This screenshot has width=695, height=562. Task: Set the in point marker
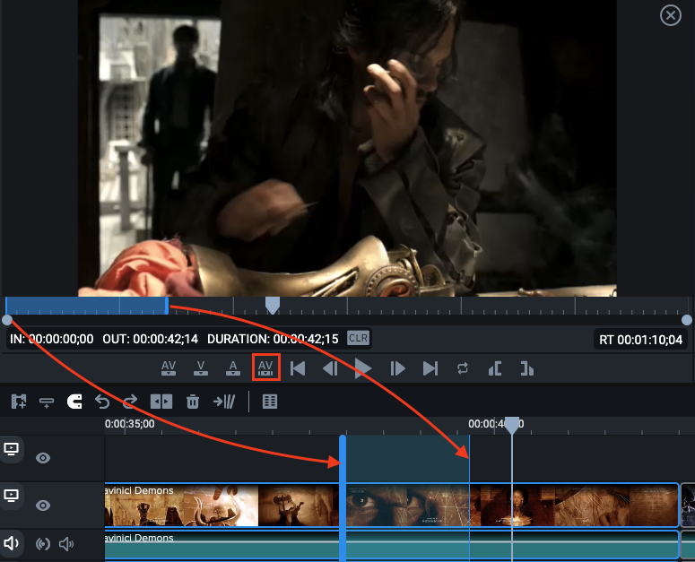pos(495,368)
